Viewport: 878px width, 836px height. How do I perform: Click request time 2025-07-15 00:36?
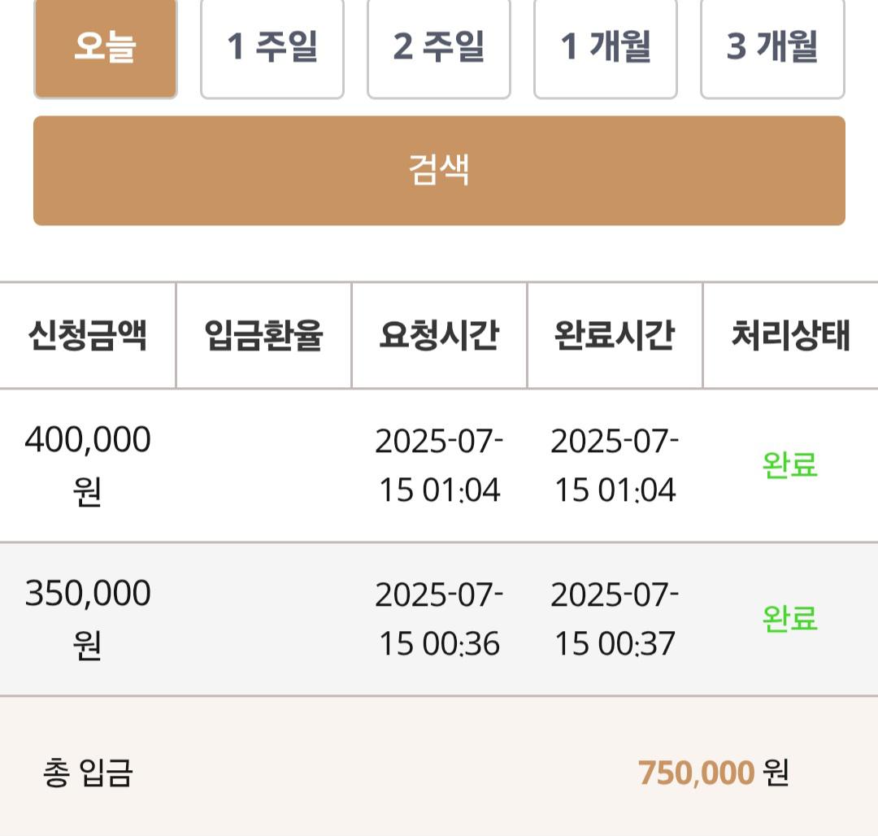point(439,619)
